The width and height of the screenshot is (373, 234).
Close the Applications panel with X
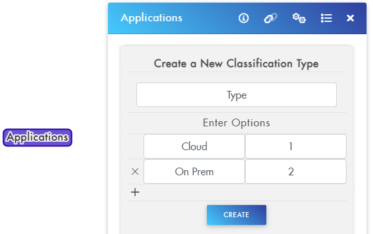point(350,18)
